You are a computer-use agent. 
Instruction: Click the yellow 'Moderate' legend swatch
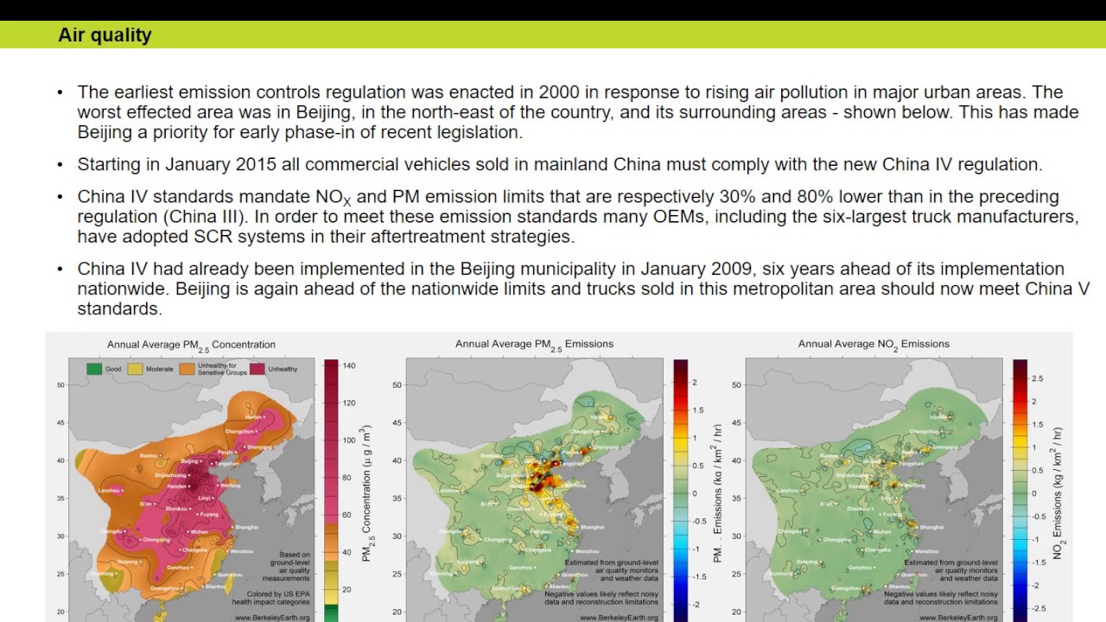tap(135, 369)
